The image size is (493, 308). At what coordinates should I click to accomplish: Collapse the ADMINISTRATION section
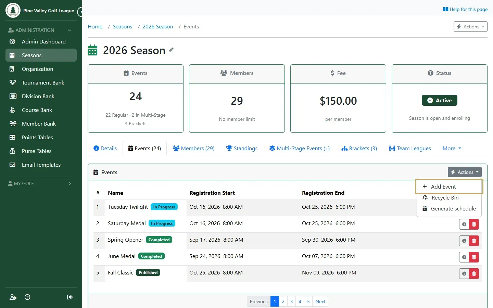40,30
